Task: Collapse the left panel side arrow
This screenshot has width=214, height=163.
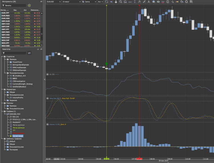Action: tap(45, 79)
